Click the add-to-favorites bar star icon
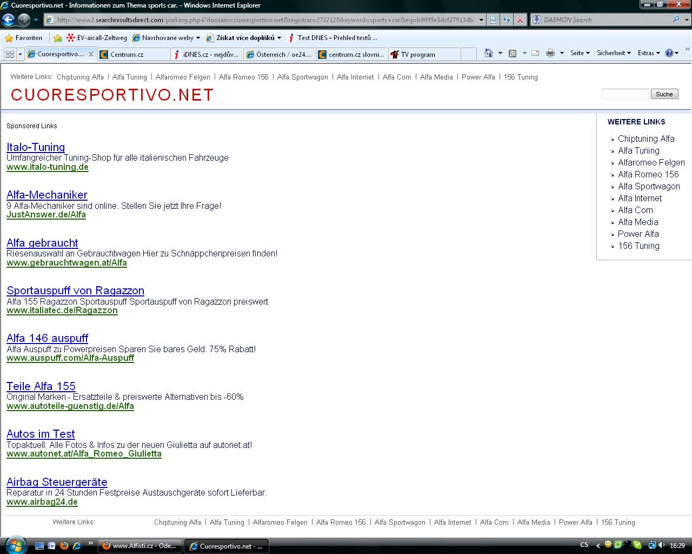The height and width of the screenshot is (554, 692). (x=58, y=38)
